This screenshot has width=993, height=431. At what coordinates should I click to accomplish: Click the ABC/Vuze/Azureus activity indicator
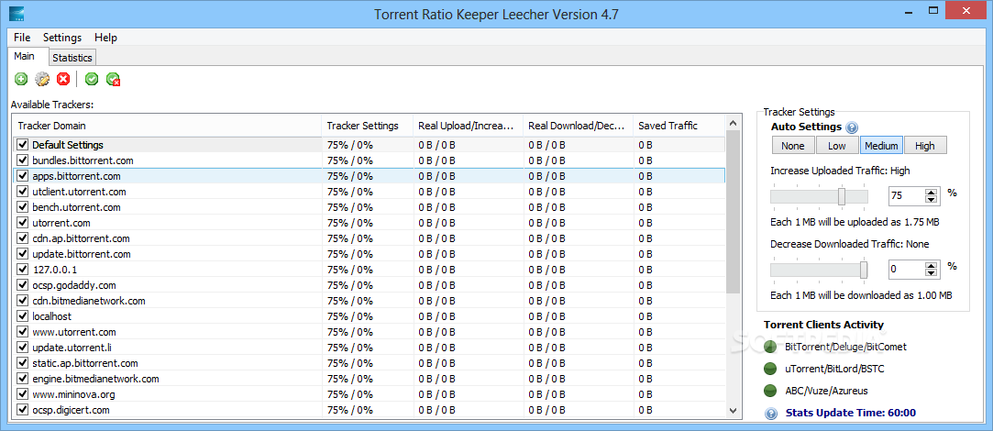(770, 390)
